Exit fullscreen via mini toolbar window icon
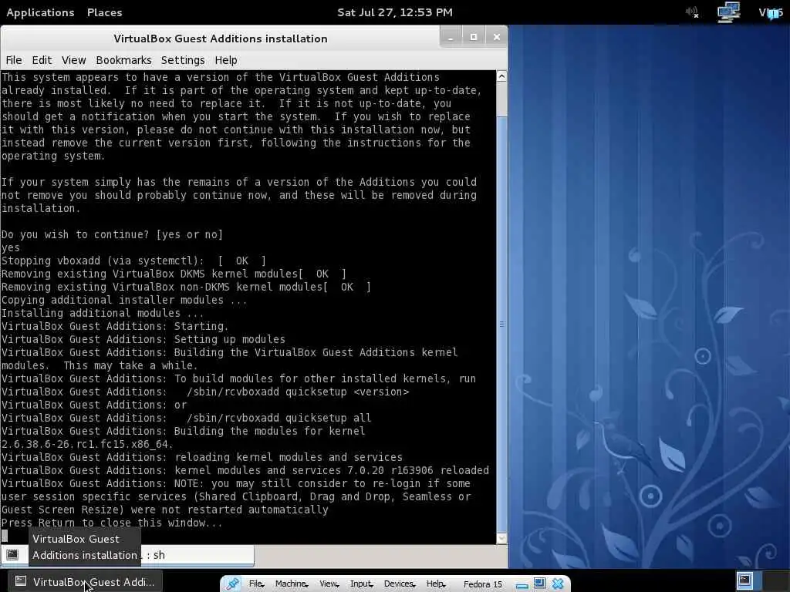 pos(539,583)
